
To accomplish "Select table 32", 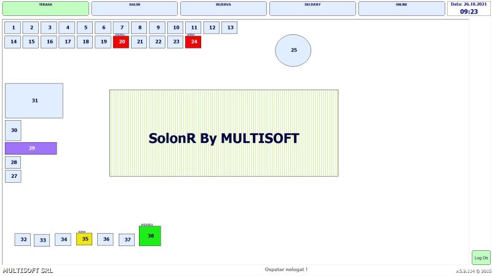I will point(23,239).
